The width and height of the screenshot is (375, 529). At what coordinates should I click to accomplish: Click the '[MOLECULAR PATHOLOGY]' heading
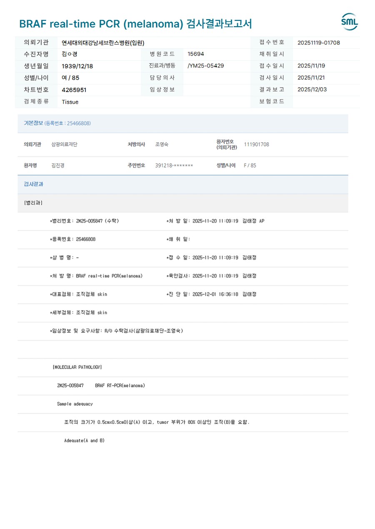click(x=77, y=368)
